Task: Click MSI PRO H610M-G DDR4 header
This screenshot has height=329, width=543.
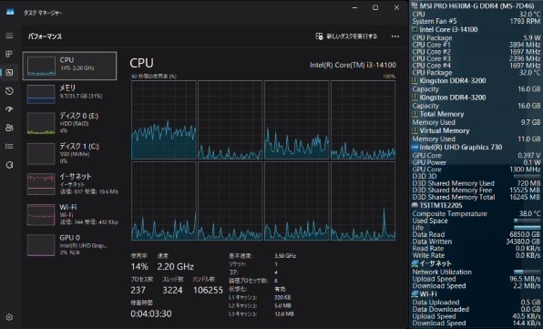Action: pyautogui.click(x=476, y=5)
